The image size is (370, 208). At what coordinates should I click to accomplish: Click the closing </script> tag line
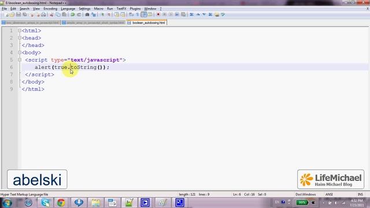point(39,75)
